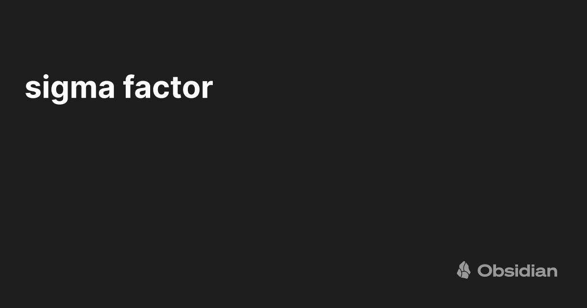Click the word "factor" in the title
Viewport: 587px width, 308px height.
(168, 88)
